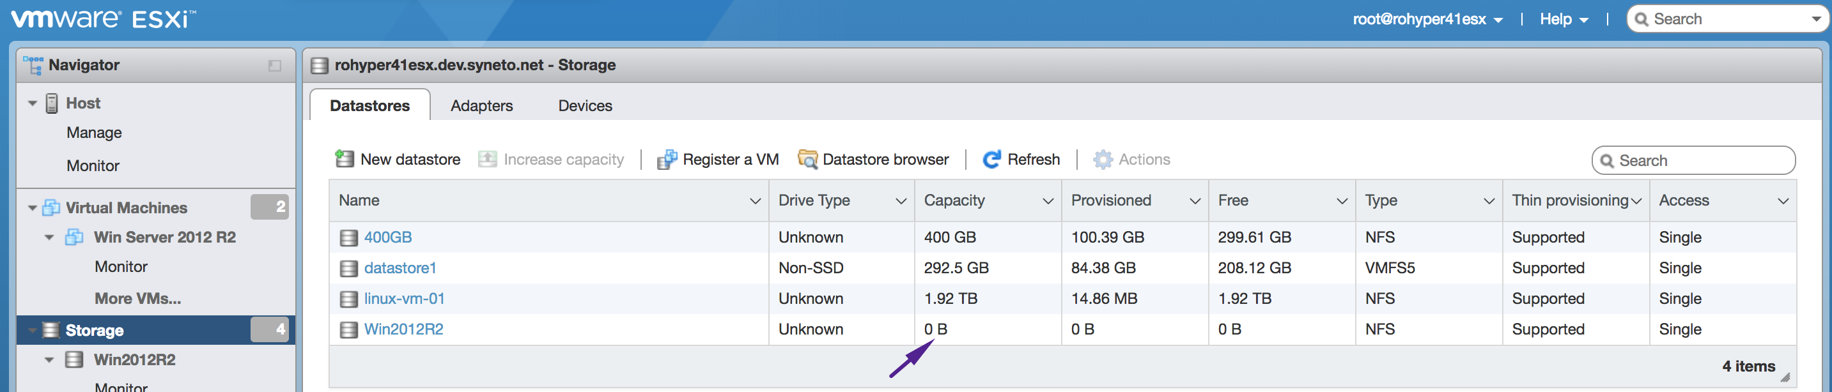Click the 400GB datastore row icon

(348, 238)
